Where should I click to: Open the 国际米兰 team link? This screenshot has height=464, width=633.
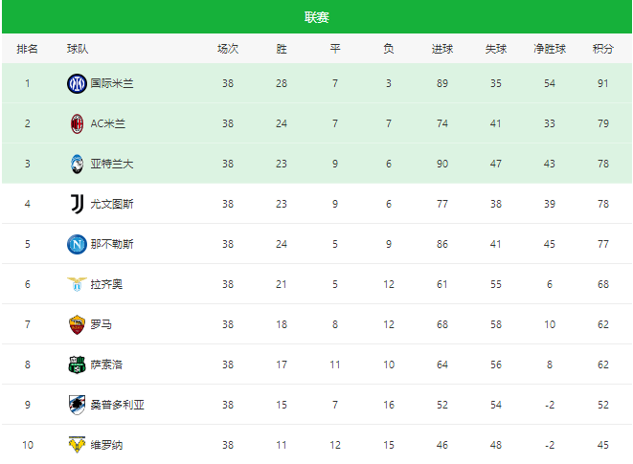pos(112,83)
